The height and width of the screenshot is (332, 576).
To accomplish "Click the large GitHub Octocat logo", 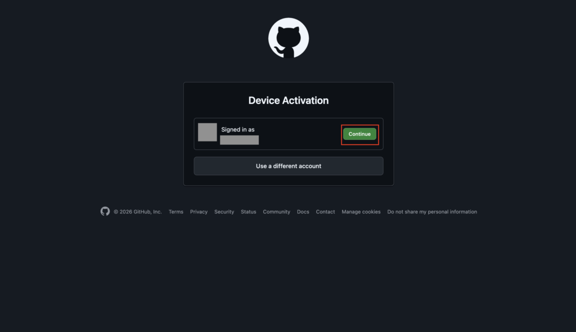I will (x=288, y=38).
